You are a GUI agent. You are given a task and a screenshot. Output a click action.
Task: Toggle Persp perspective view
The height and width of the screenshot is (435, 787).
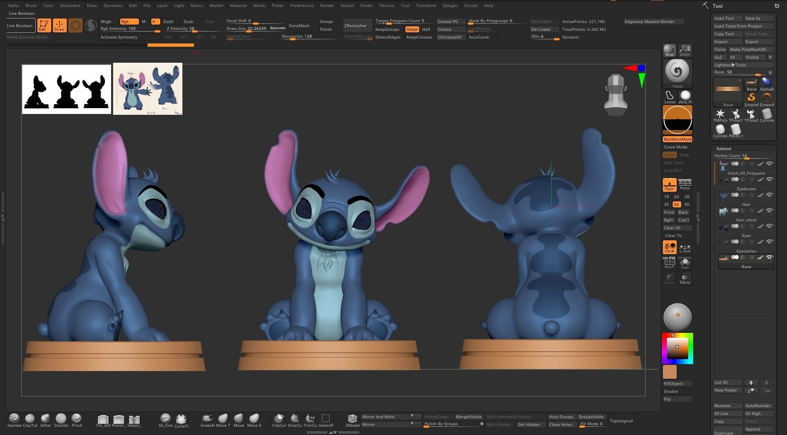[x=685, y=184]
